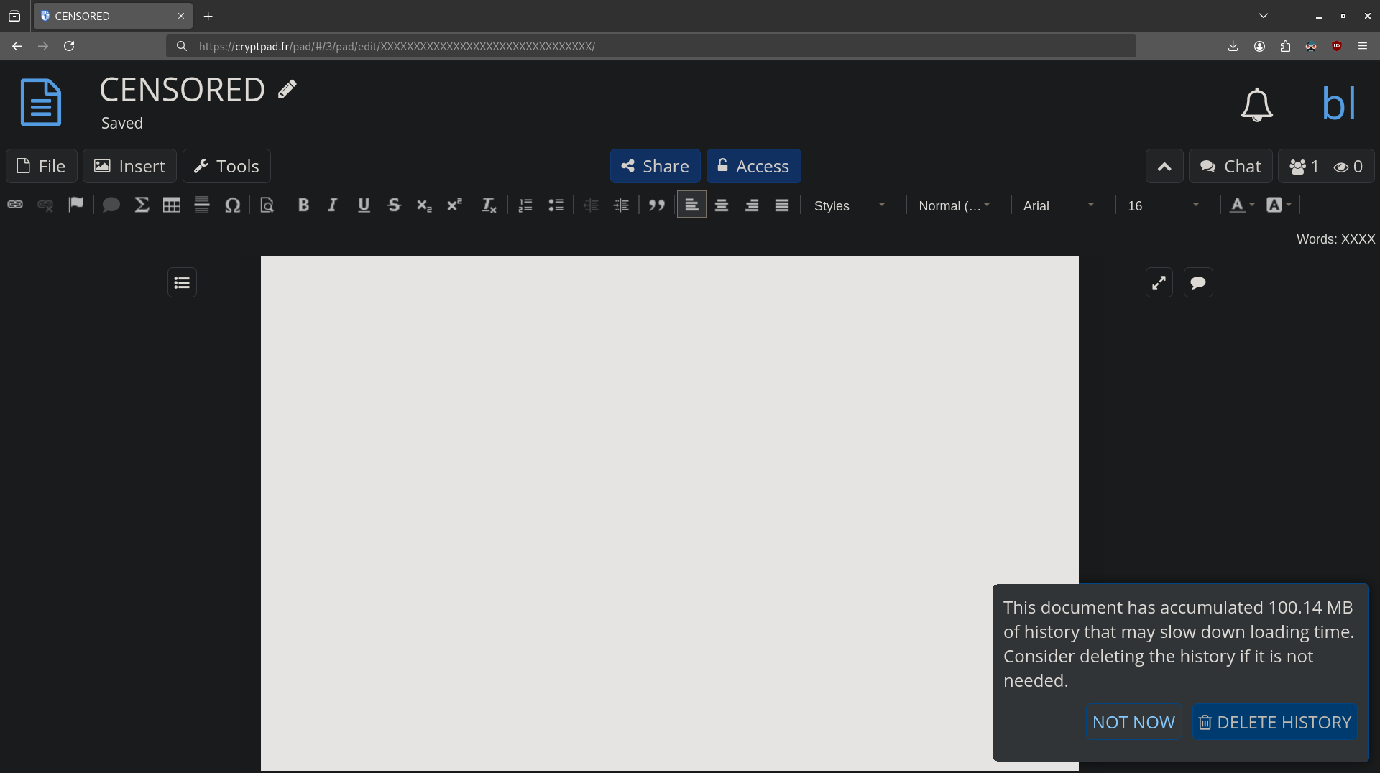Click the remove format icon
1380x773 pixels.
[489, 205]
